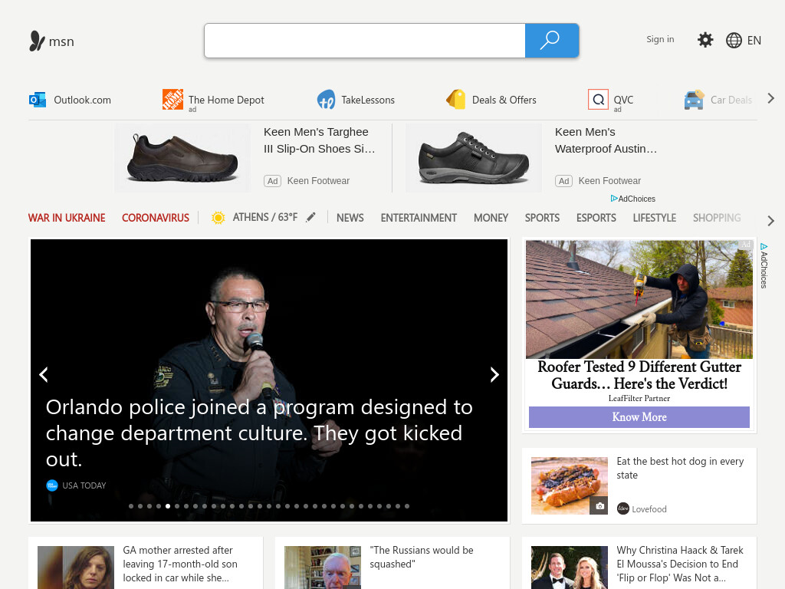Click the TakeLessons icon
This screenshot has height=589, width=785.
click(x=327, y=100)
